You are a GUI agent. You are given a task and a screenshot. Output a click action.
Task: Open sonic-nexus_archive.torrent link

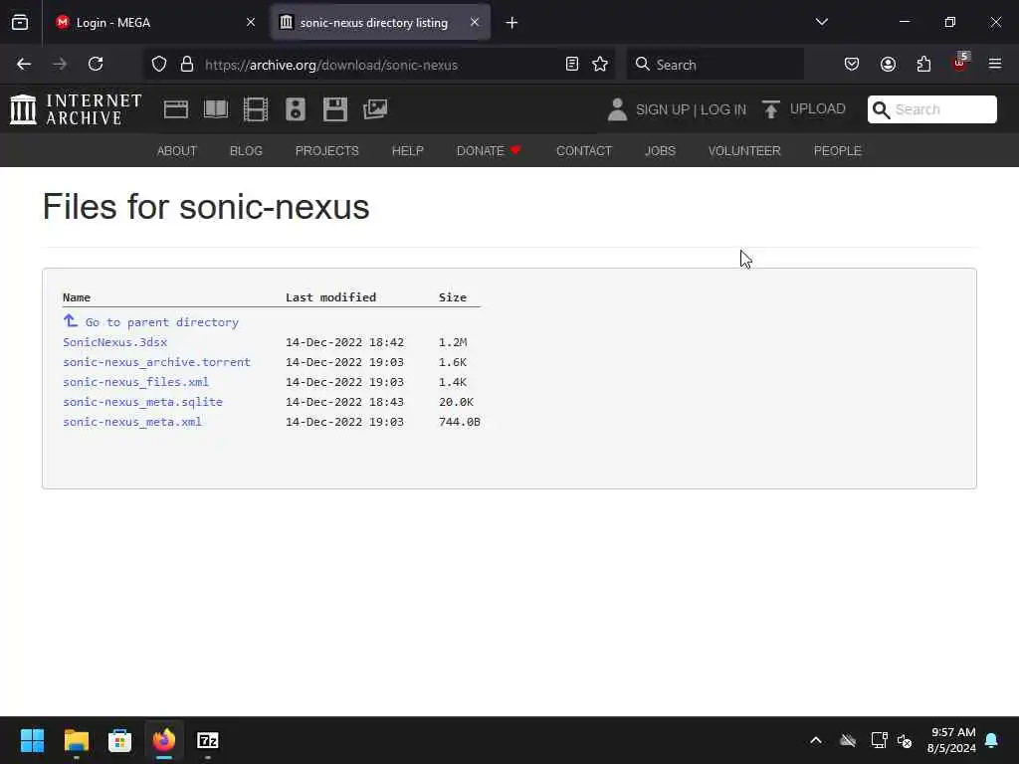(x=156, y=362)
